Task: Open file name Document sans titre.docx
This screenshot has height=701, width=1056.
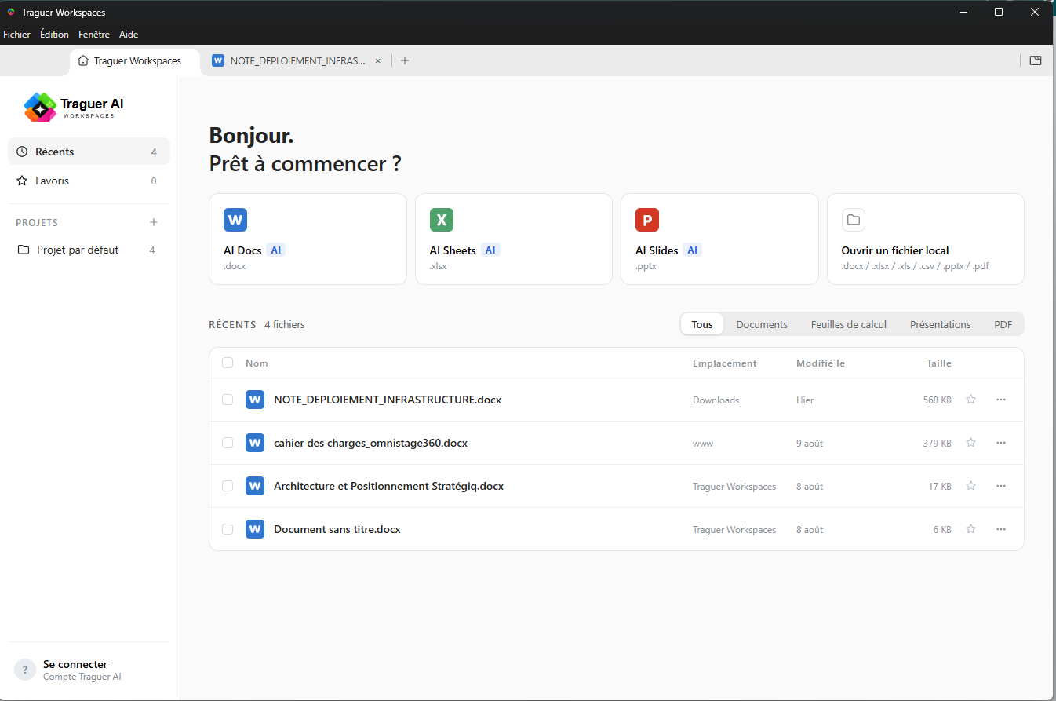Action: coord(337,529)
